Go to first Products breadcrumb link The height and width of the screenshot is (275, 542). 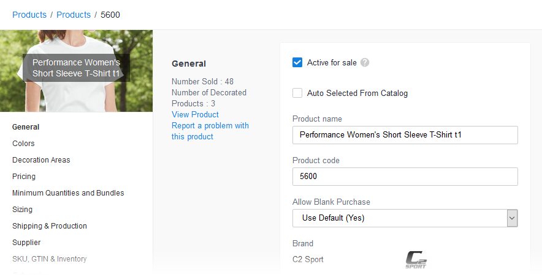point(29,15)
